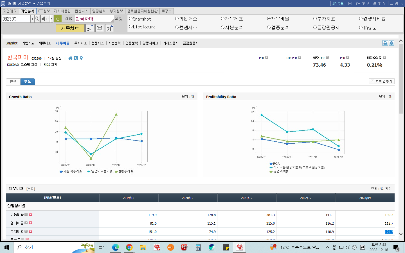Click the help icon next to PBR
The width and height of the screenshot is (405, 253).
point(348,57)
